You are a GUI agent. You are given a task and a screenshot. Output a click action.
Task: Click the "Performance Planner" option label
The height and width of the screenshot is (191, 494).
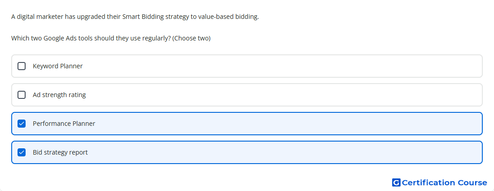64,124
